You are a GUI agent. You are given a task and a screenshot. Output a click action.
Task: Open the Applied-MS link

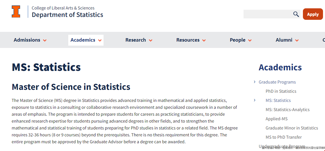tap(277, 119)
